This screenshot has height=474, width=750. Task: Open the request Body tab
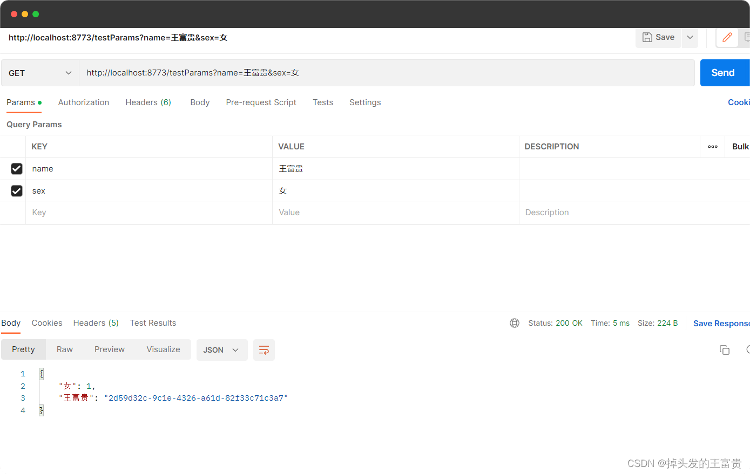tap(200, 102)
